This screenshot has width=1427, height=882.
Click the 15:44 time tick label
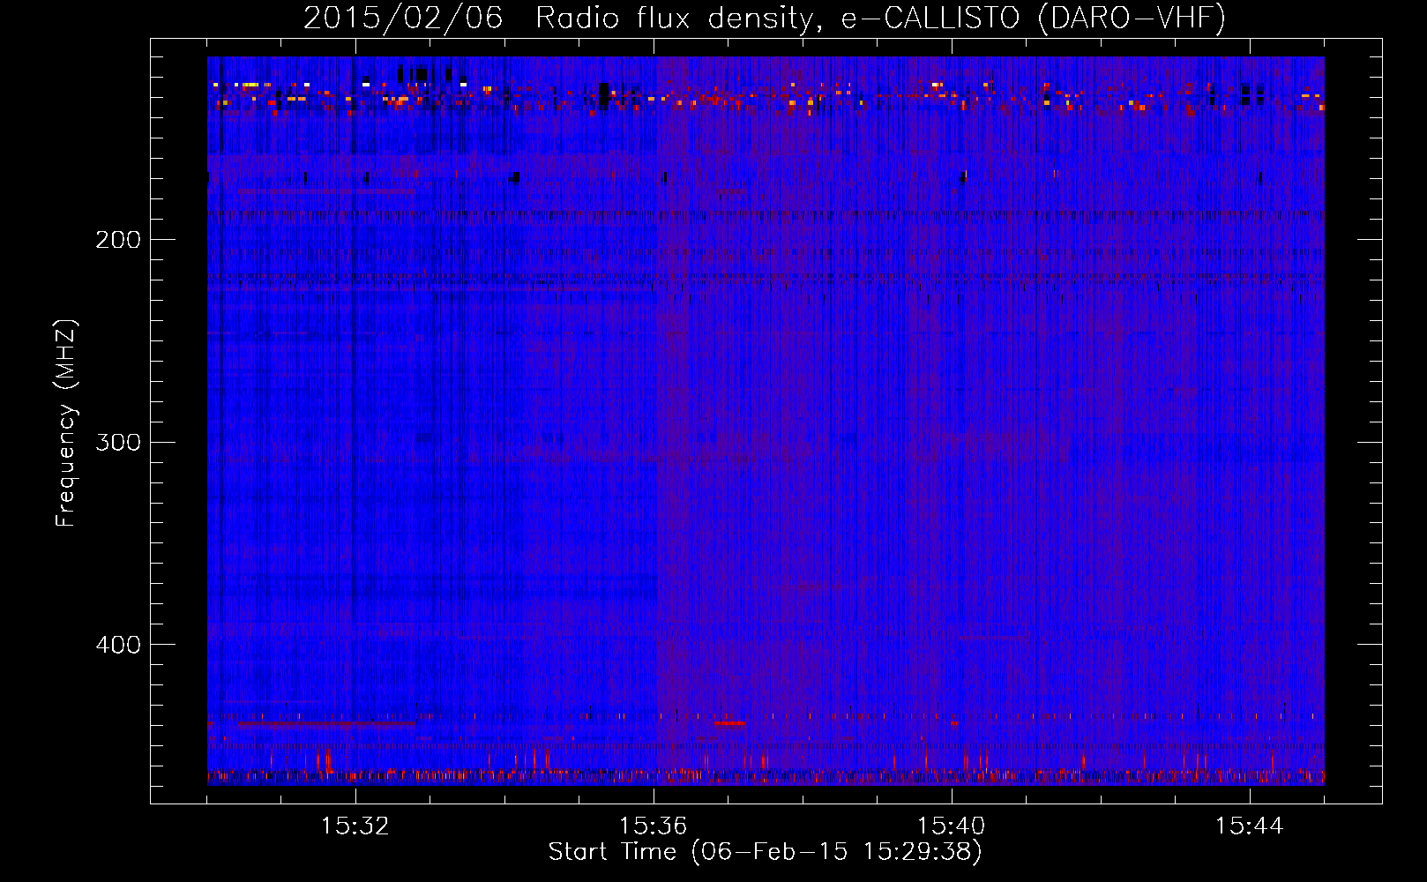1250,826
